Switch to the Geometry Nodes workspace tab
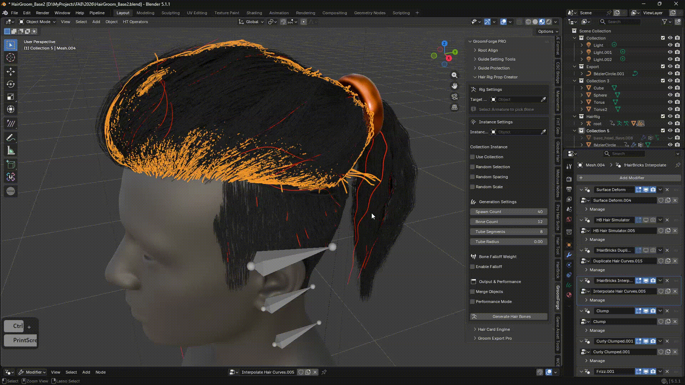The height and width of the screenshot is (385, 685). [370, 13]
